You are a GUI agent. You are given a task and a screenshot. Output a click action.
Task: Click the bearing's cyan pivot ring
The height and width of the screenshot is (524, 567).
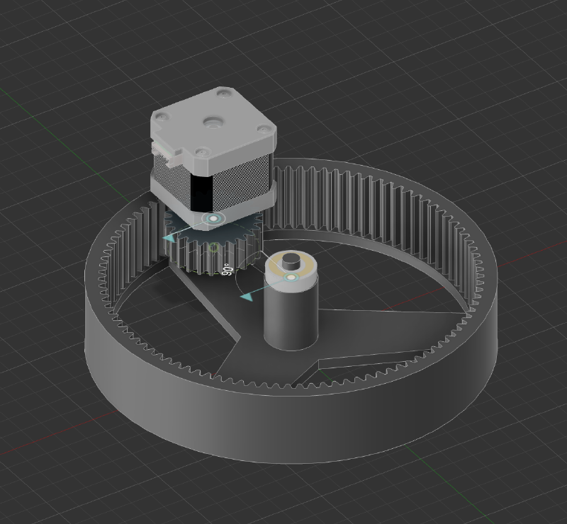click(x=291, y=278)
